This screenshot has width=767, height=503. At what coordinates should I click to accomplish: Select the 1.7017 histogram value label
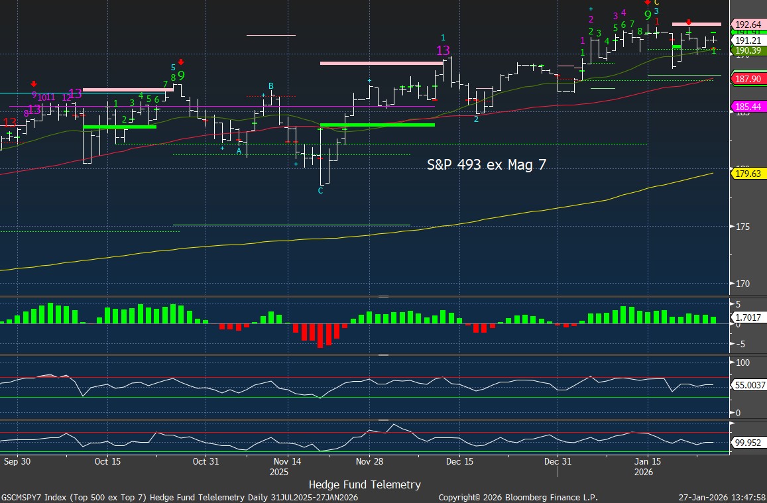pos(749,317)
